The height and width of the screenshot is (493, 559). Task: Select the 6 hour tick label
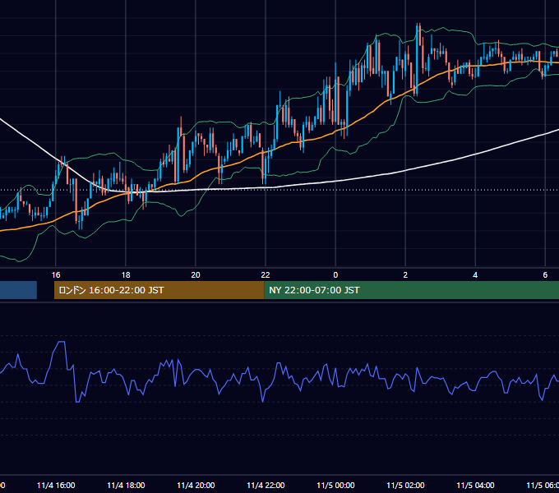(545, 275)
